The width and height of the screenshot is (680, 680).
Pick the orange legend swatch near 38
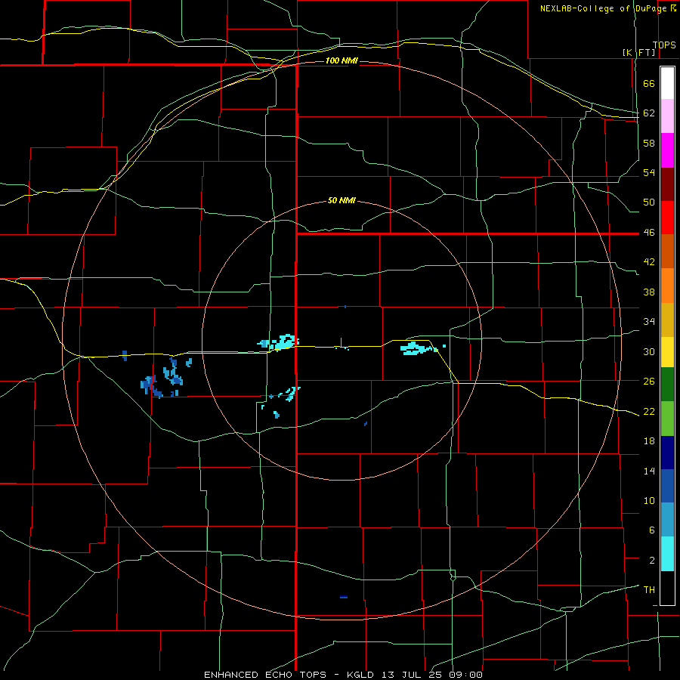pyautogui.click(x=667, y=286)
